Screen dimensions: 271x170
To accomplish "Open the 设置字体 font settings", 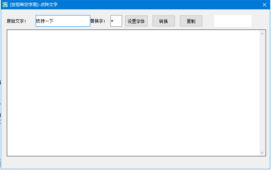I will 136,21.
